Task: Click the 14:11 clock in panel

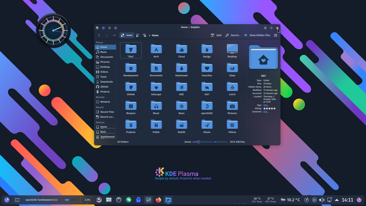Action: point(347,200)
